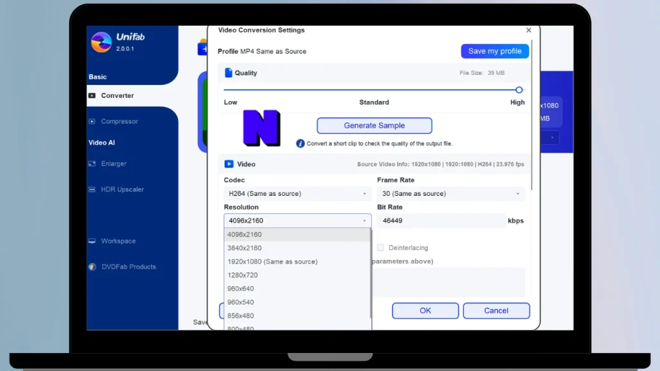
Task: Click the Source Video Info text
Action: 440,164
